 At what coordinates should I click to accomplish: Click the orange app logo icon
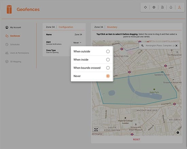pos(9,9)
